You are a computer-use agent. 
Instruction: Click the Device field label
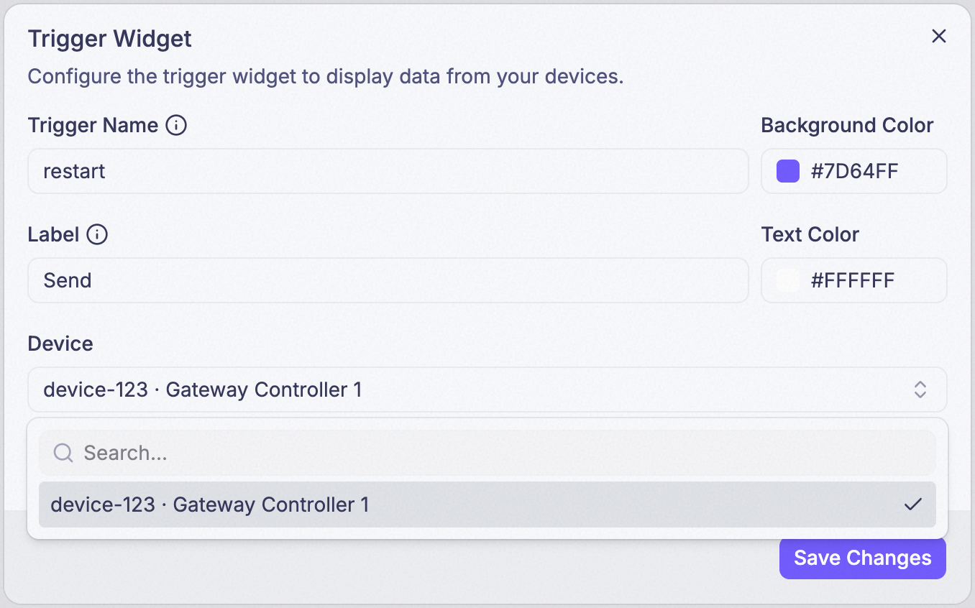(x=60, y=344)
